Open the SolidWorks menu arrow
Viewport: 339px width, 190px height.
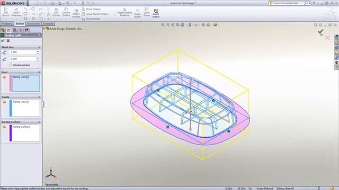tap(28, 3)
